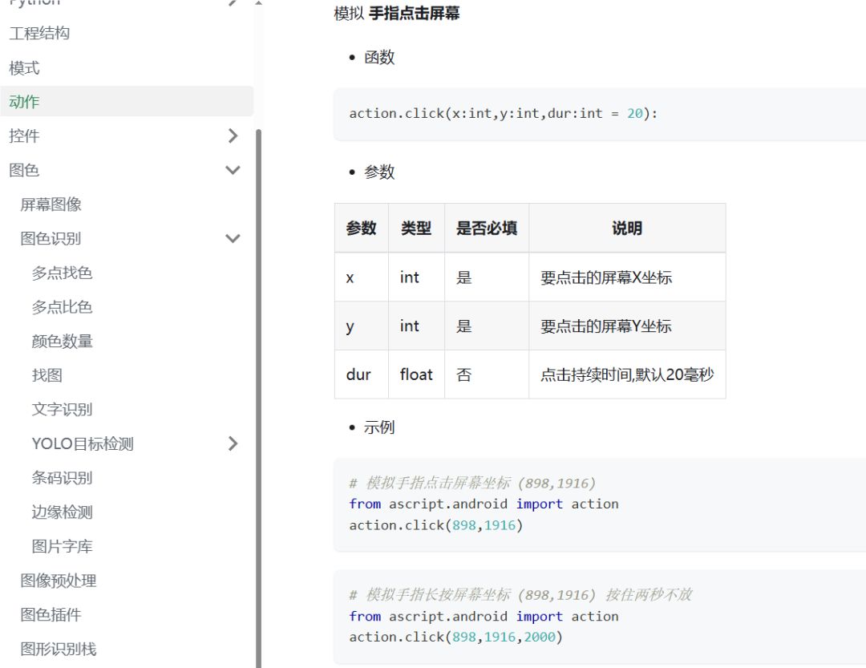This screenshot has height=668, width=866.
Task: Click the 说明 table column header
Action: pos(627,229)
